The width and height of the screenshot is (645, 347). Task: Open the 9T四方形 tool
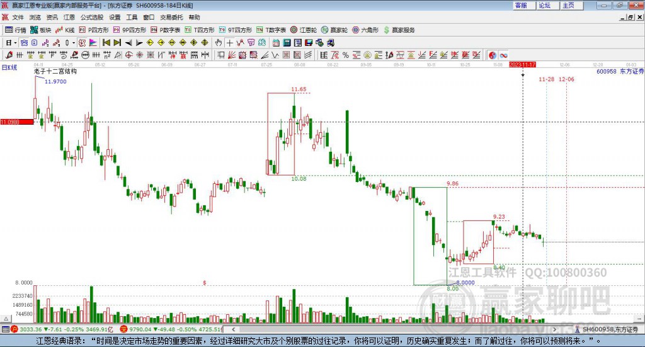tap(236, 30)
